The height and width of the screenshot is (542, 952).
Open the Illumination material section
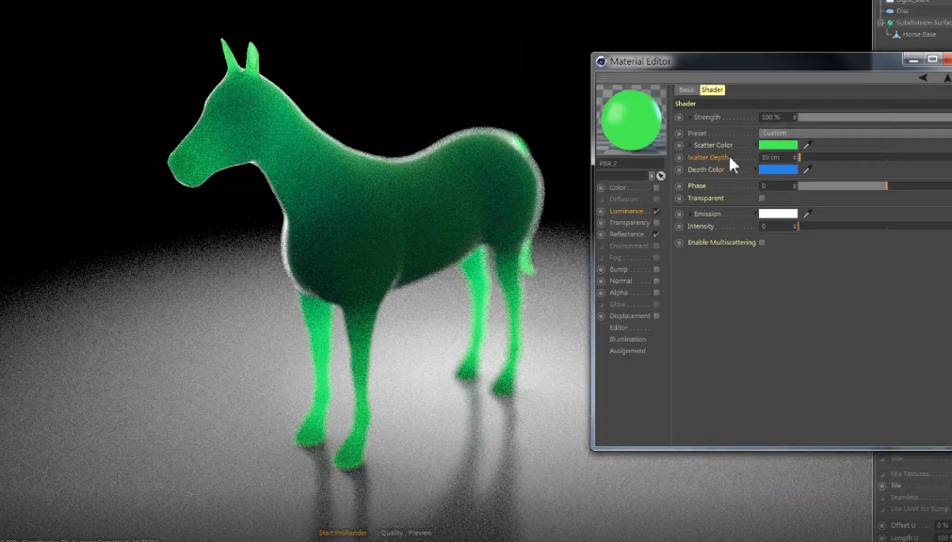pyautogui.click(x=628, y=340)
